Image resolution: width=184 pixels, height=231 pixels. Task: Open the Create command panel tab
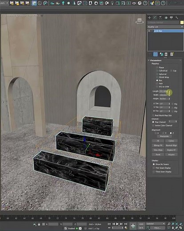click(149, 18)
